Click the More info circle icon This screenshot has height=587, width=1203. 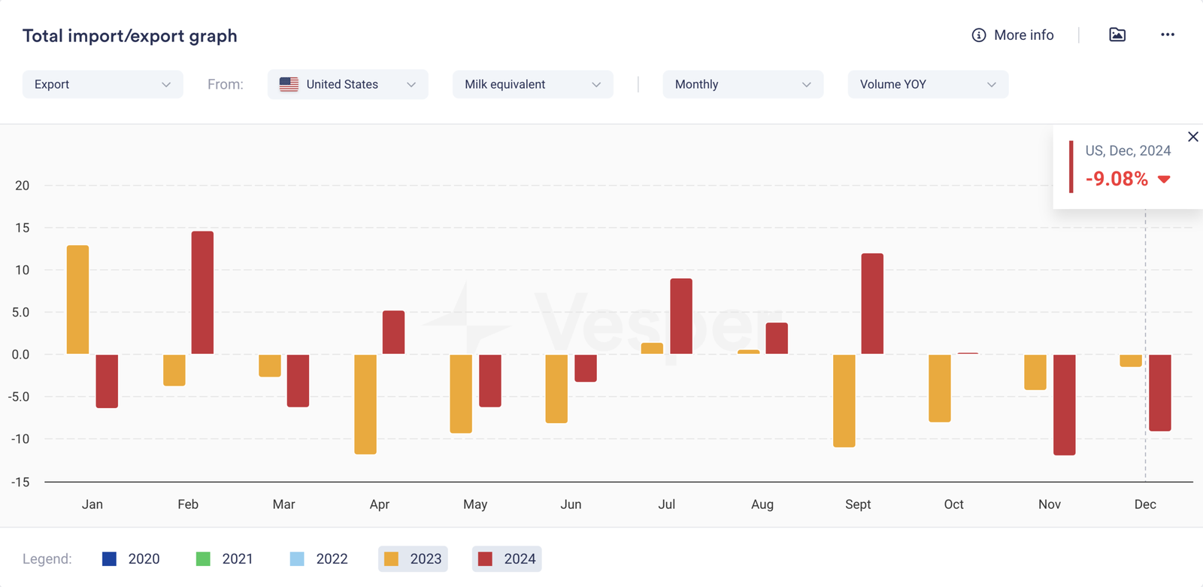(978, 35)
